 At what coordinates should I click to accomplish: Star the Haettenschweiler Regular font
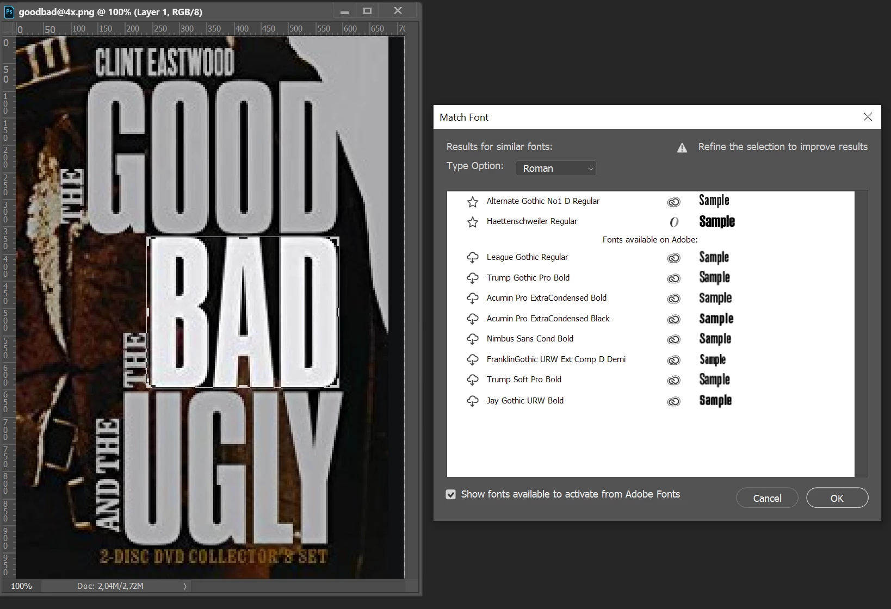pyautogui.click(x=473, y=222)
